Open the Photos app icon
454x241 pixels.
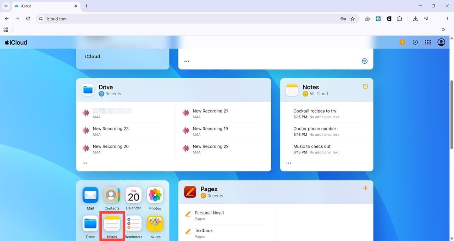click(x=155, y=195)
